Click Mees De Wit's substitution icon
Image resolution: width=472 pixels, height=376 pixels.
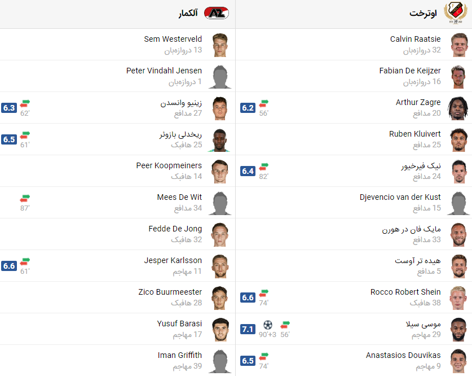25,198
